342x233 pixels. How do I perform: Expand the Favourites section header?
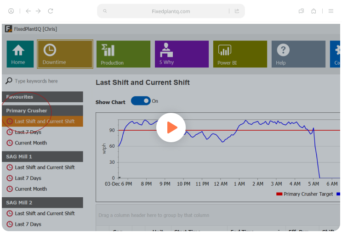[x=43, y=97]
